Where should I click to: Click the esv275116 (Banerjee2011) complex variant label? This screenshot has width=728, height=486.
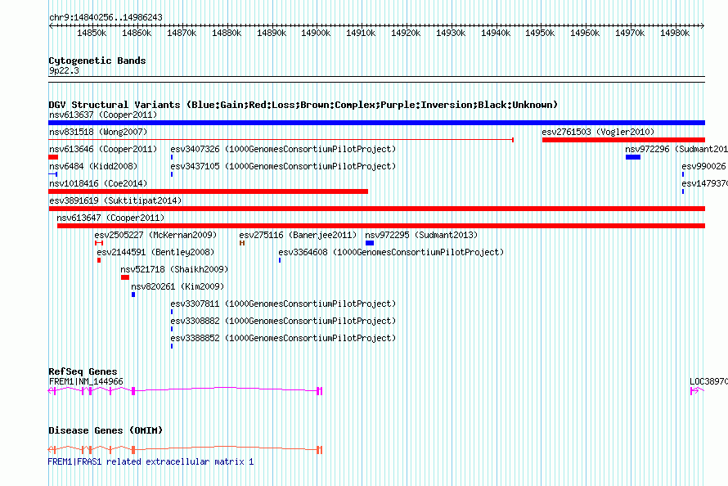pos(298,235)
